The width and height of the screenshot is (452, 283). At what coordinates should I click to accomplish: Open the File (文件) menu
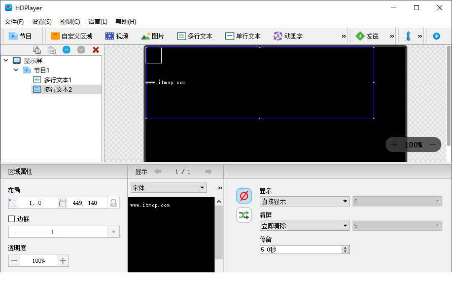tap(14, 22)
